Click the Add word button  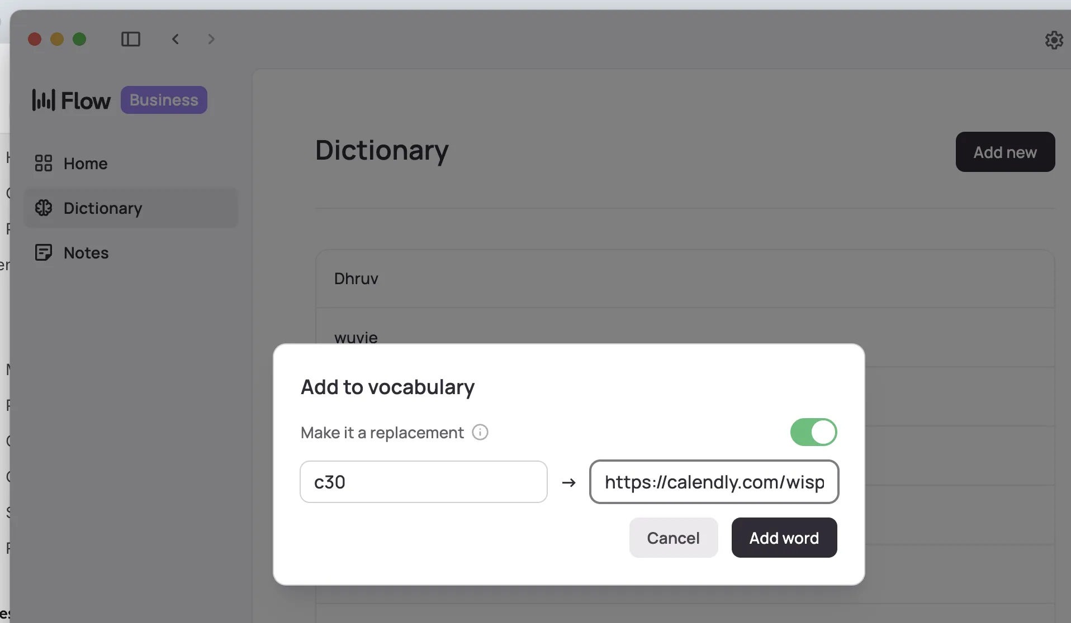pyautogui.click(x=784, y=538)
